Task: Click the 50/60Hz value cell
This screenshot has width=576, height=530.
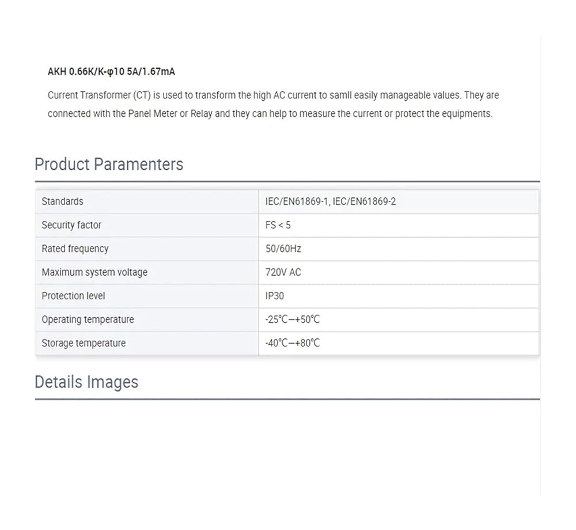Action: (x=283, y=249)
